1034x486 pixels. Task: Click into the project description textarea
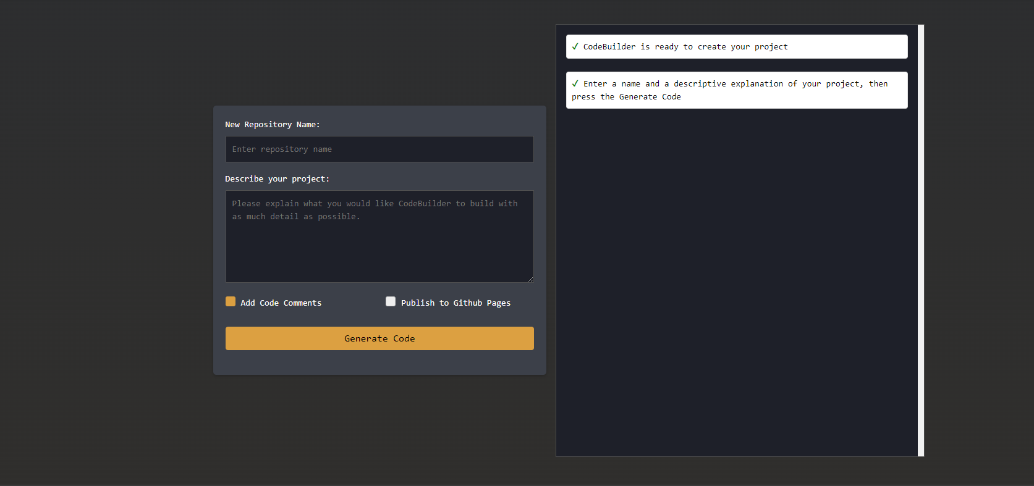pos(379,237)
